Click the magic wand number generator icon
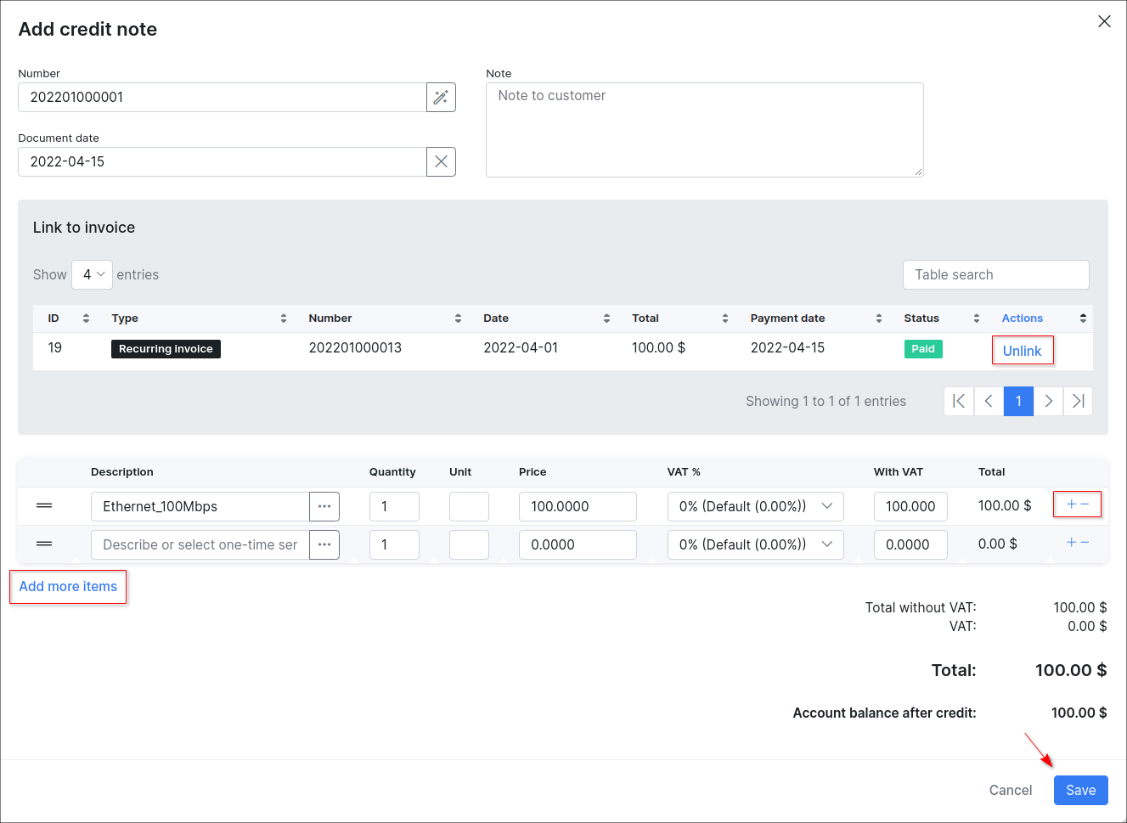This screenshot has height=823, width=1127. [441, 98]
